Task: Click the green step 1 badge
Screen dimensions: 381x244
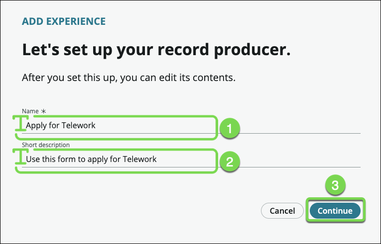Action: 229,129
